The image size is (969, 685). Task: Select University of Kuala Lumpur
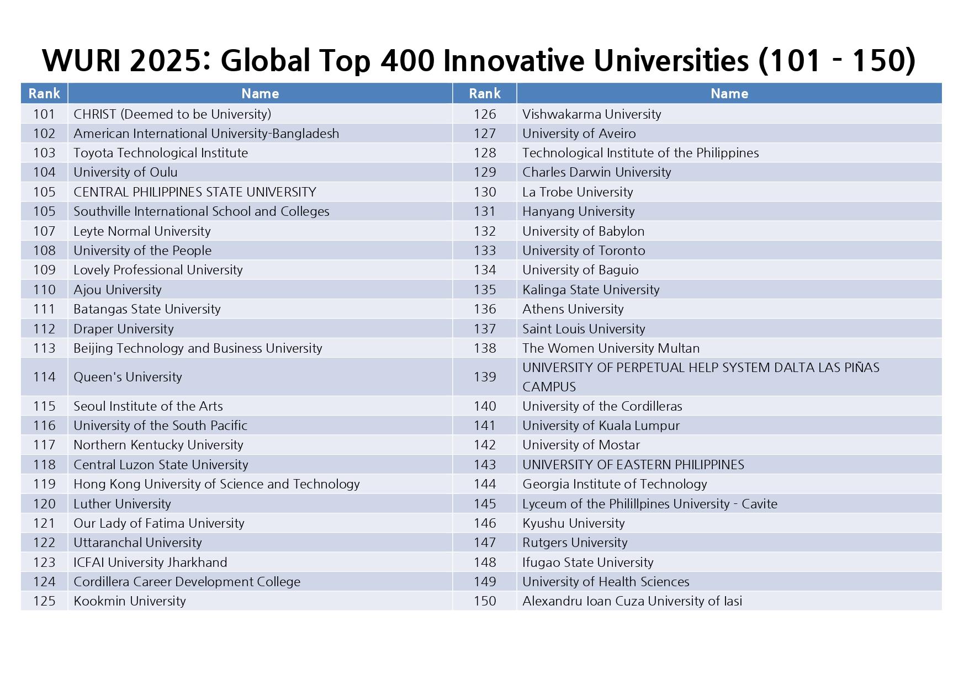coord(601,426)
